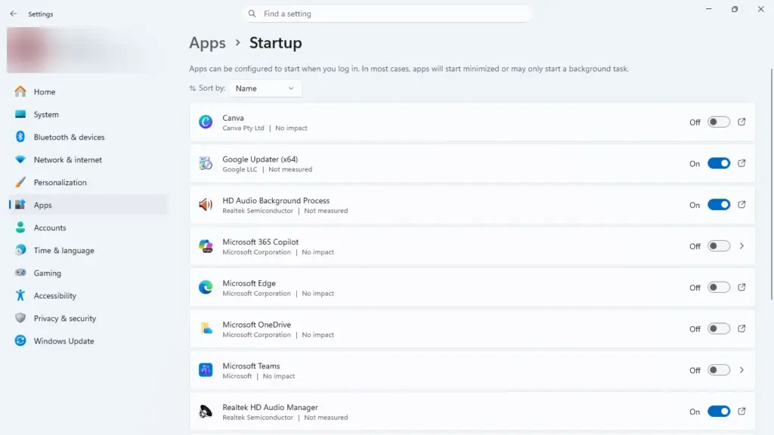Click the back arrow icon in Settings
This screenshot has height=435, width=774.
tap(14, 14)
